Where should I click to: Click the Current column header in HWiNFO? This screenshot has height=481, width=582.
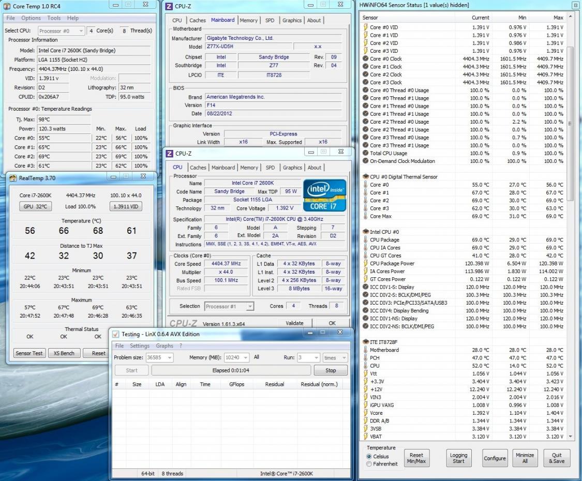[x=474, y=18]
